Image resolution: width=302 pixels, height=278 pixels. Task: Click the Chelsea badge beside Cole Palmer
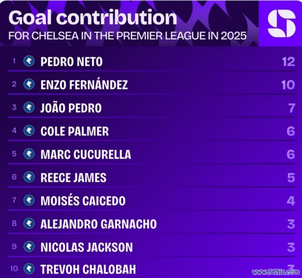click(29, 131)
